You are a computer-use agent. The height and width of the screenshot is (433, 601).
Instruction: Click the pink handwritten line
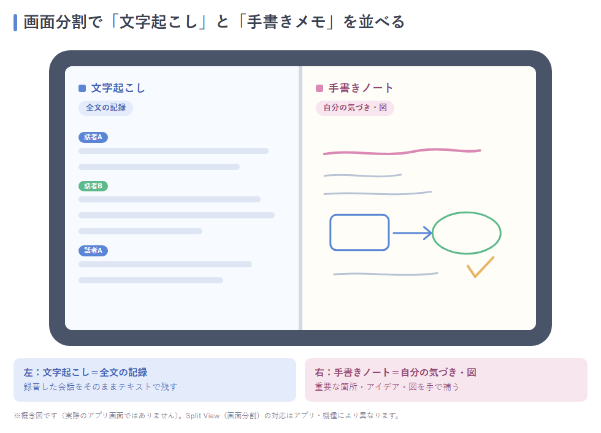point(402,151)
